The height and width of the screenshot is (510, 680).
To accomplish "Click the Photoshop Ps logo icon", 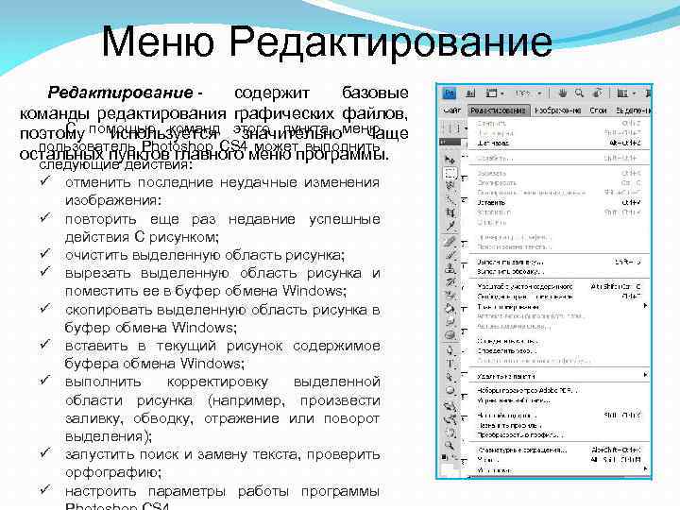I will coord(450,93).
